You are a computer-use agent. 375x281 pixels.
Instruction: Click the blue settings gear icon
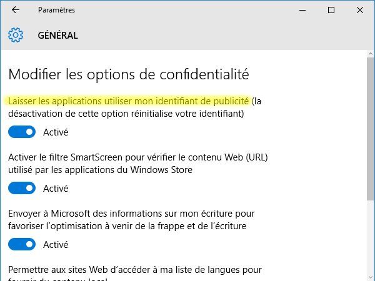(x=16, y=35)
